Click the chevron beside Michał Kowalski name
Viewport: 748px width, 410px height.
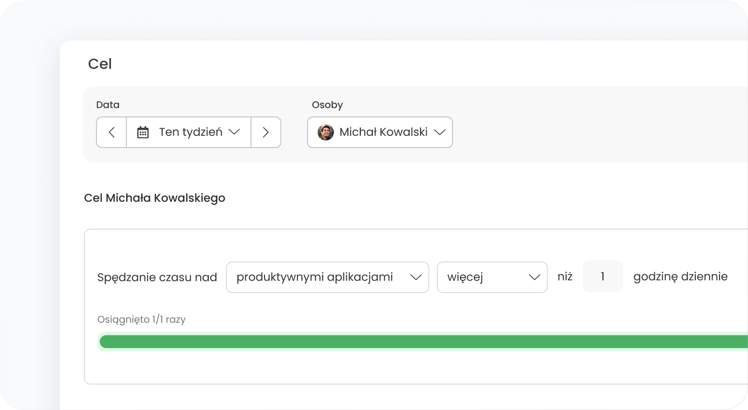click(x=439, y=132)
